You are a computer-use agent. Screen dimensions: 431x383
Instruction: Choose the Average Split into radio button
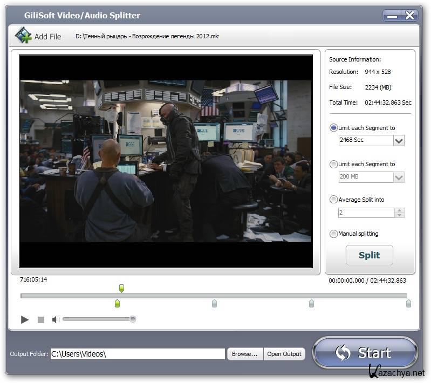pyautogui.click(x=333, y=200)
